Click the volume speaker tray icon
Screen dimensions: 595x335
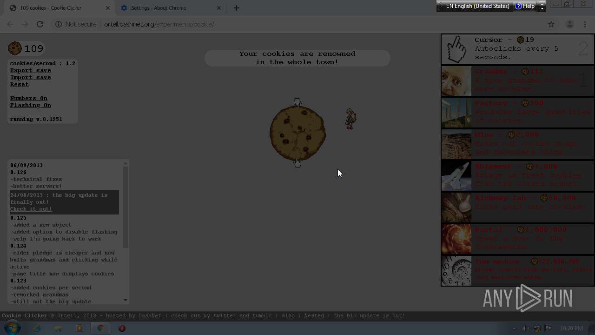pyautogui.click(x=525, y=328)
